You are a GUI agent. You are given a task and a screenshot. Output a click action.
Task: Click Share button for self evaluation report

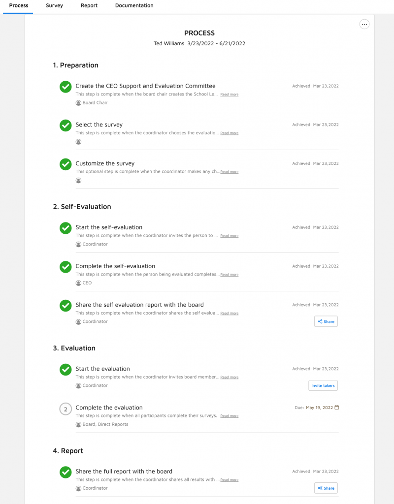pyautogui.click(x=326, y=321)
